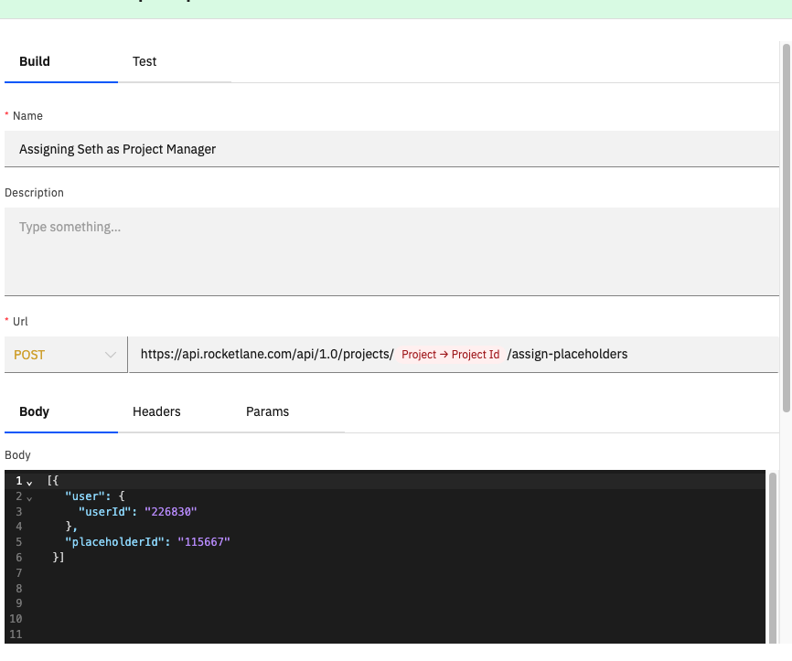Click the POST method label
Image resolution: width=792 pixels, height=661 pixels.
click(29, 355)
